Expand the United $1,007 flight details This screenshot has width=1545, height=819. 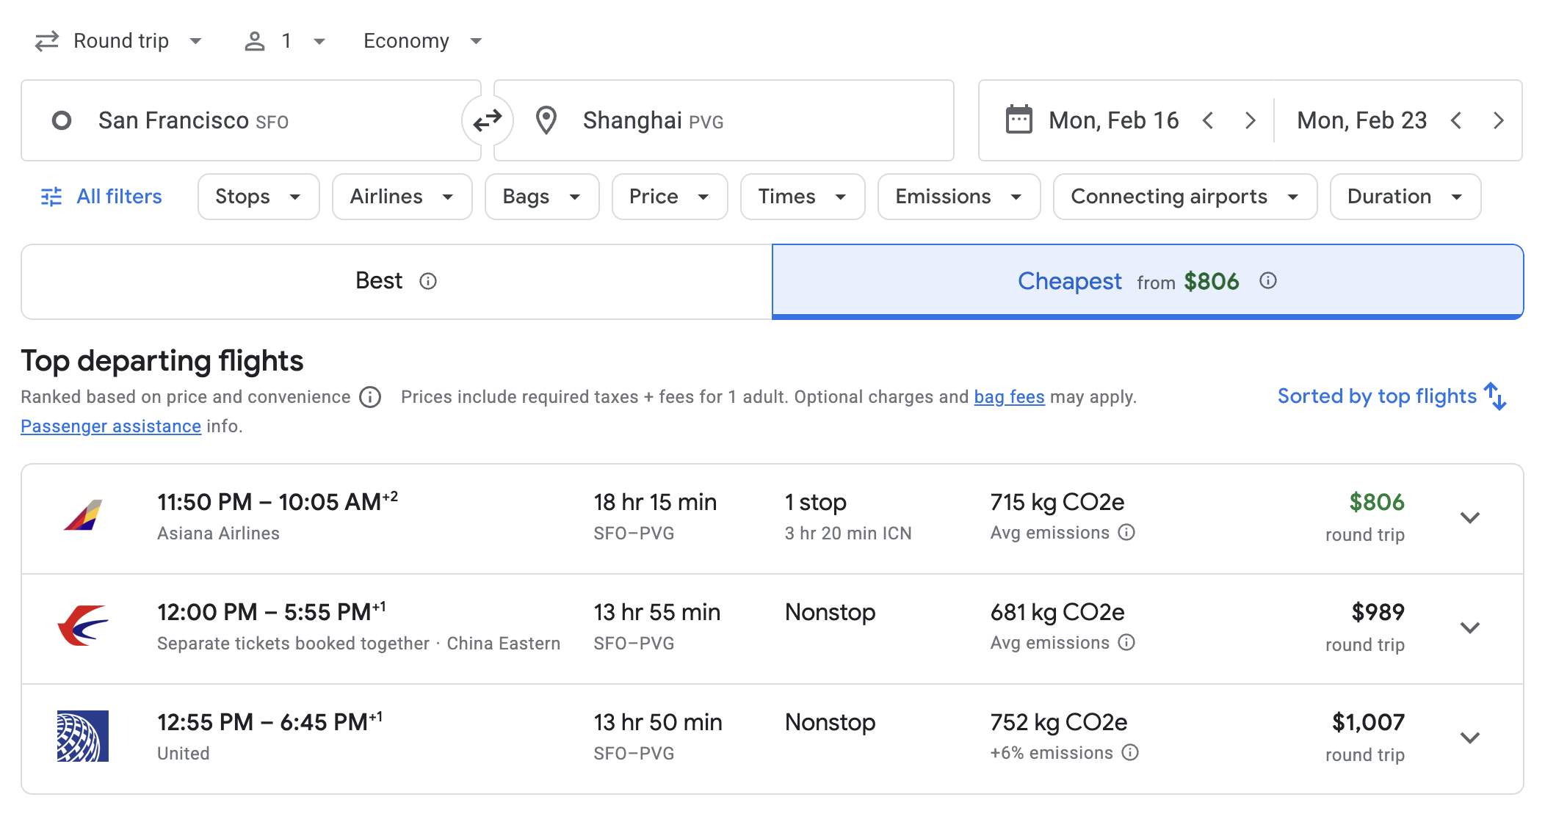[1469, 738]
